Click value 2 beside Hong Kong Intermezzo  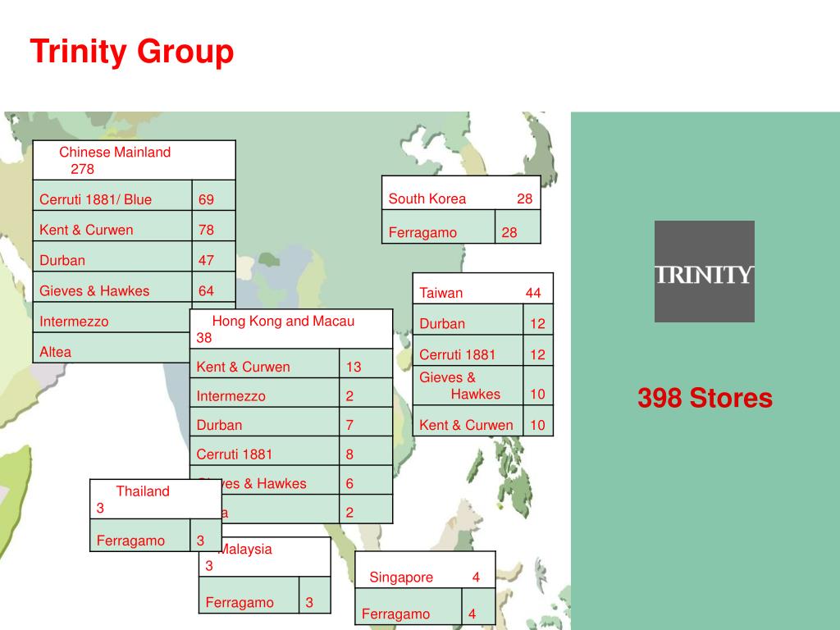[366, 393]
